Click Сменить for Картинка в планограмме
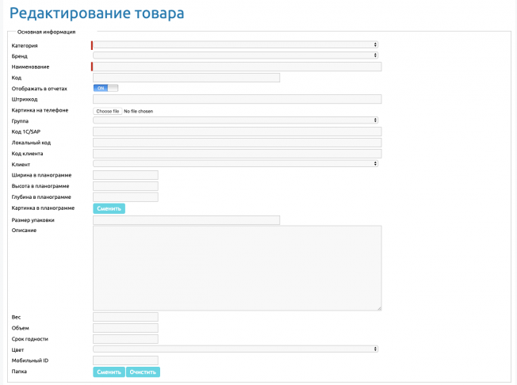 (109, 208)
